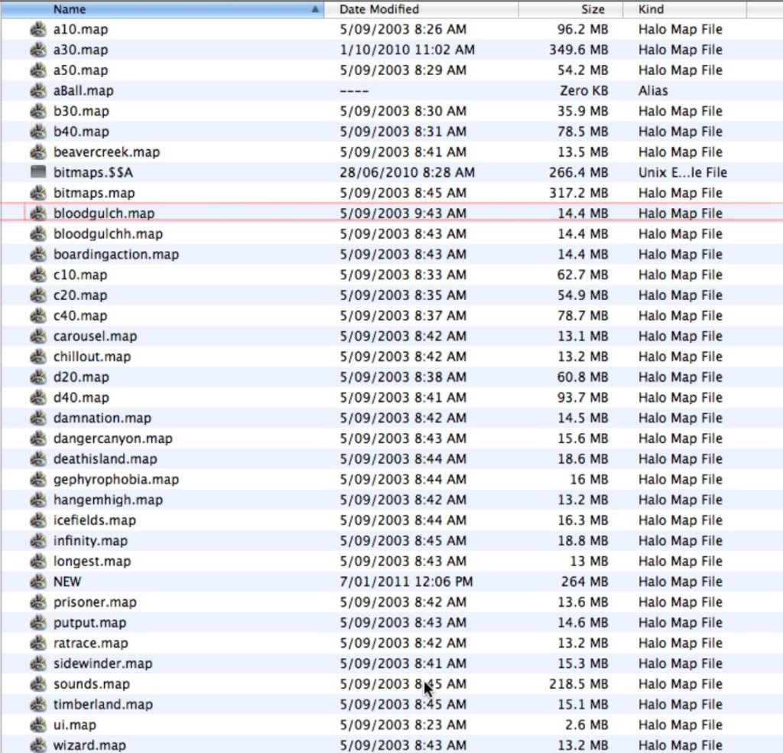Screen dimensions: 783x753
Task: Click the ratrace.map file name
Action: tap(91, 644)
